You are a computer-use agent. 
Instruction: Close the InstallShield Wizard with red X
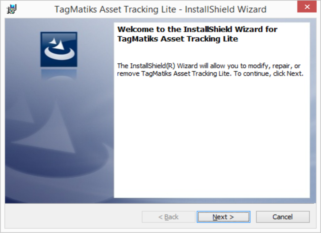click(307, 7)
